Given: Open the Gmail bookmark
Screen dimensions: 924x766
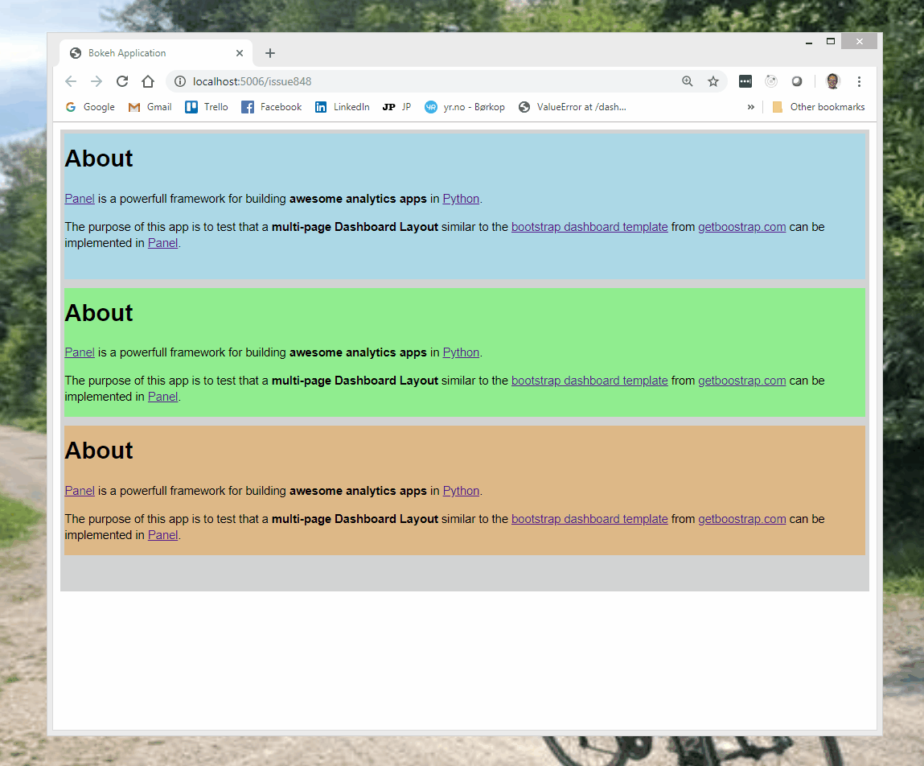Looking at the screenshot, I should click(150, 107).
